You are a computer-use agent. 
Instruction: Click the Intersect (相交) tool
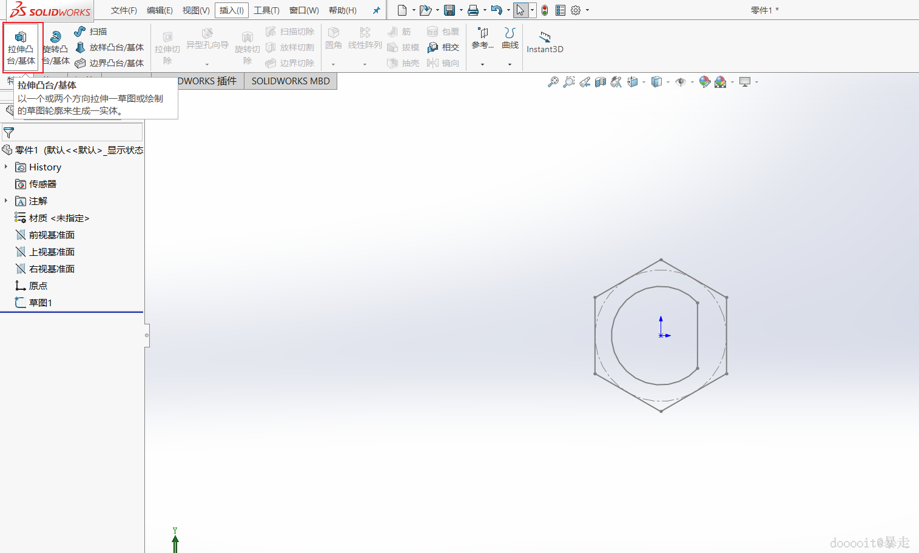pos(443,47)
